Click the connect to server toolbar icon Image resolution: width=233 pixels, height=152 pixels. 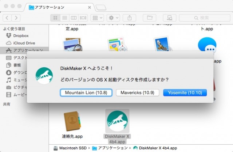[170, 18]
